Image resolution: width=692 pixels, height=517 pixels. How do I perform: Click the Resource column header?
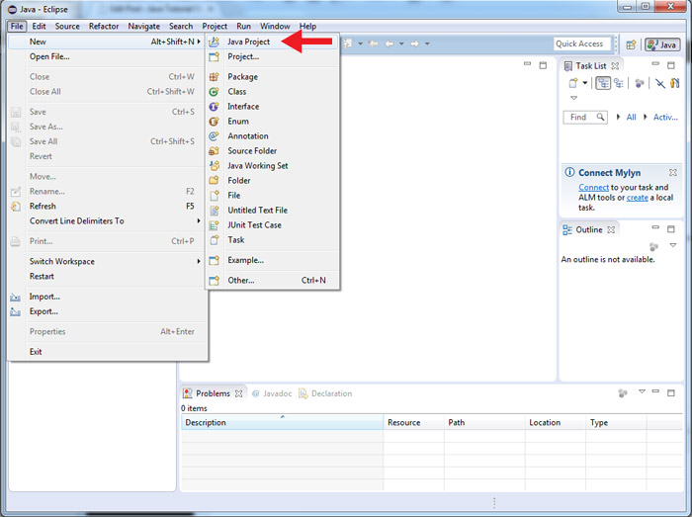pyautogui.click(x=414, y=423)
